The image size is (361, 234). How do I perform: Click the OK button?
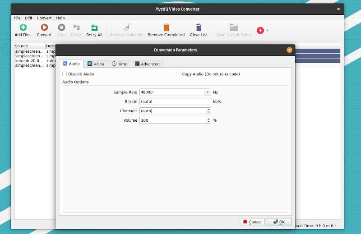(x=279, y=222)
